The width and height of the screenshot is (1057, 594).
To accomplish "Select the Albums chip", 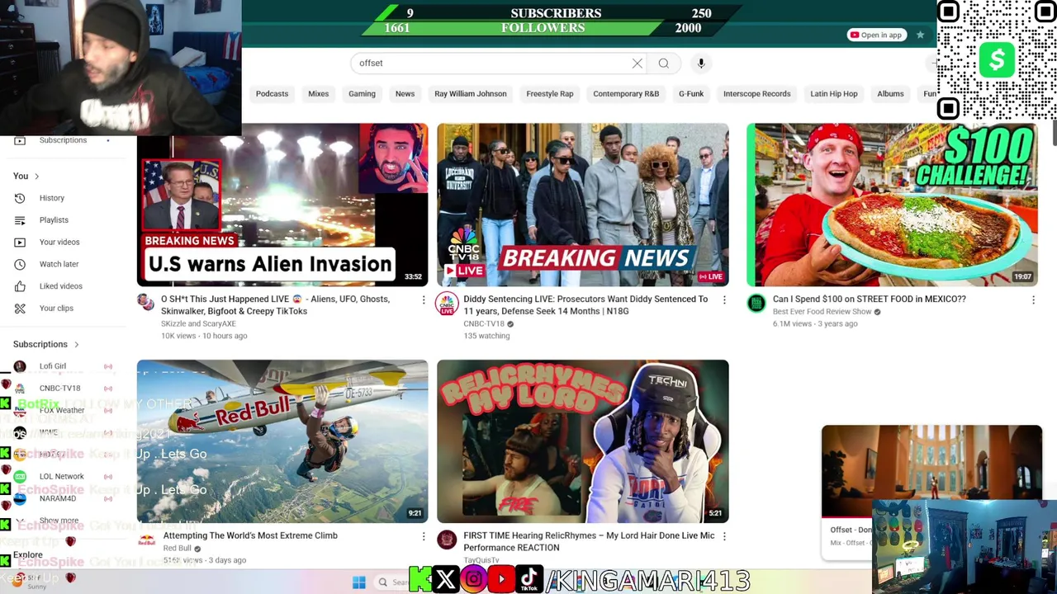I will (890, 93).
